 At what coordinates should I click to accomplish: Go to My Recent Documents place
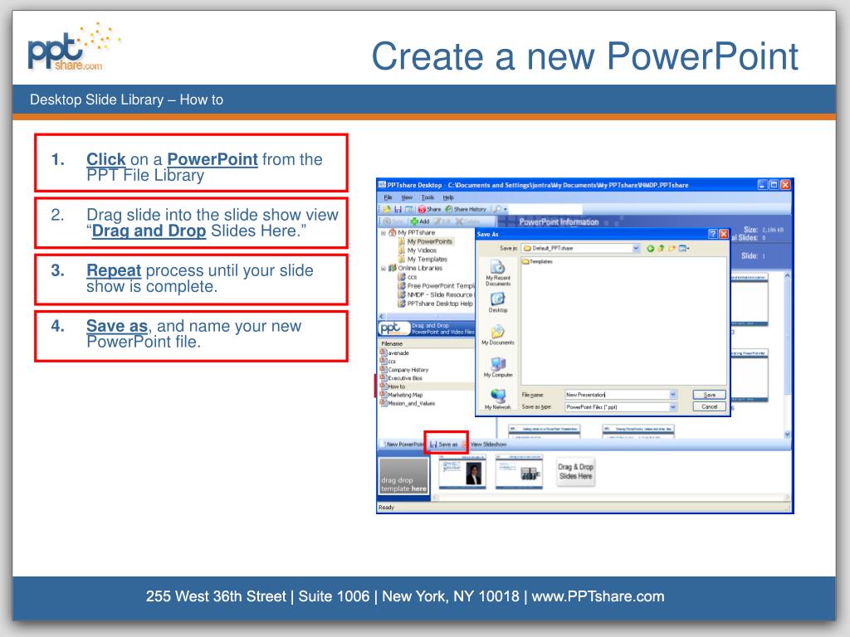(498, 274)
